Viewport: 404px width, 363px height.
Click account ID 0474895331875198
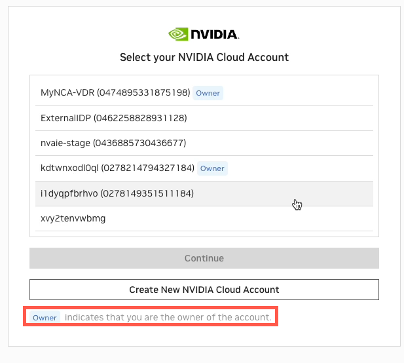[143, 93]
